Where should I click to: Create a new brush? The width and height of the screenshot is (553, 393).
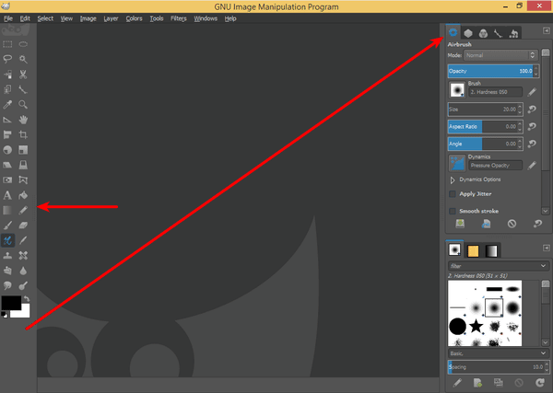tap(477, 383)
